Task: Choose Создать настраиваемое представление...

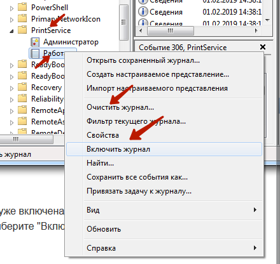Action: [x=164, y=74]
